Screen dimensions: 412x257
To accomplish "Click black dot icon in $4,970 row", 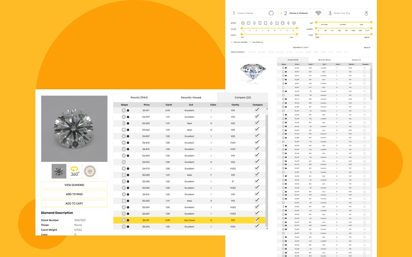I will tap(128, 169).
